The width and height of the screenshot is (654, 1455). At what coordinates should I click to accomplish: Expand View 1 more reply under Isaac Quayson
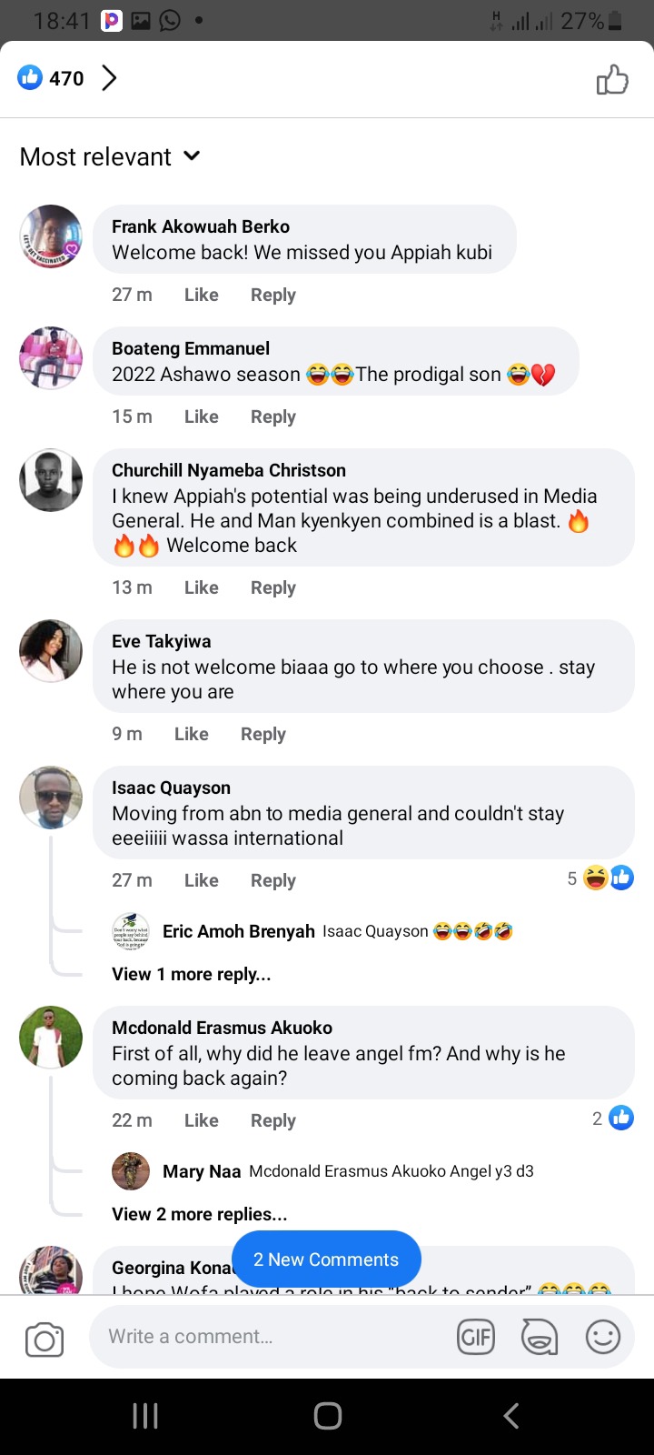pyautogui.click(x=191, y=974)
